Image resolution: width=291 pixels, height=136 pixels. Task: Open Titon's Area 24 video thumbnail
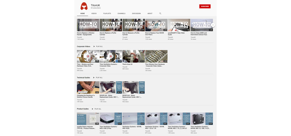point(133,56)
